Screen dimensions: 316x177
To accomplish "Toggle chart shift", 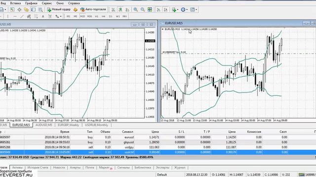I will pos(166,9).
